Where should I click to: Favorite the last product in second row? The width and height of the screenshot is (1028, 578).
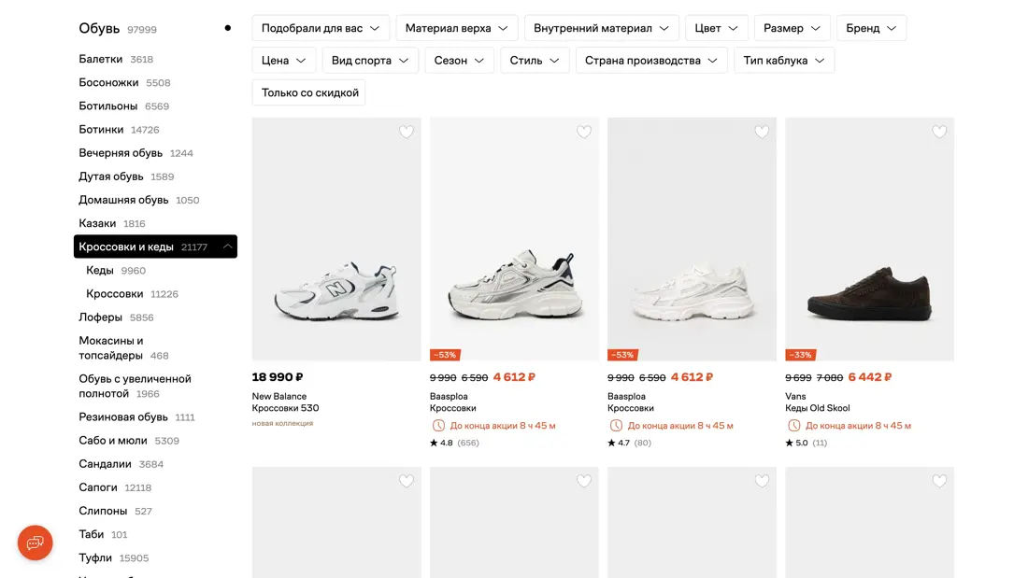[x=939, y=481]
